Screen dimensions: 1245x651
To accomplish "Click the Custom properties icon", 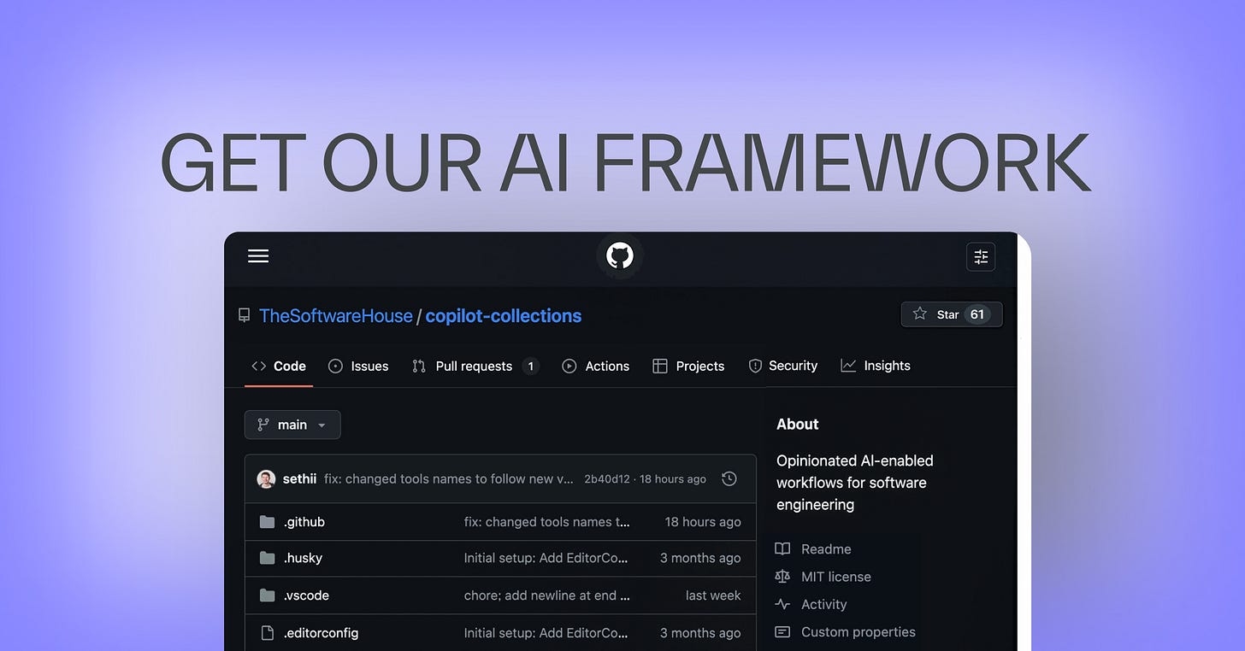I will pos(782,632).
